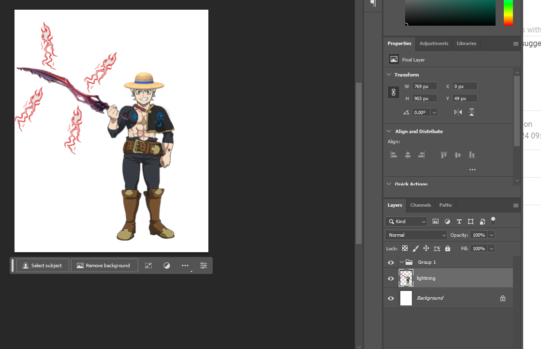Switch to the Channels tab
This screenshot has height=349, width=541.
click(x=420, y=205)
